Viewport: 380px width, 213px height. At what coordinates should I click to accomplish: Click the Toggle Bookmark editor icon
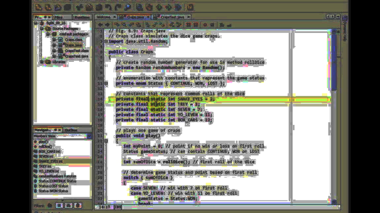[147, 25]
